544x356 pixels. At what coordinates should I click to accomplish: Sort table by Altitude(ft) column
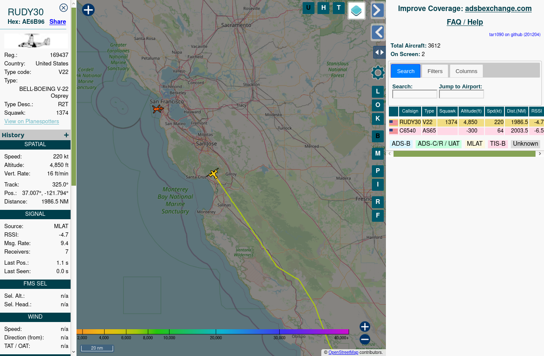pos(471,111)
